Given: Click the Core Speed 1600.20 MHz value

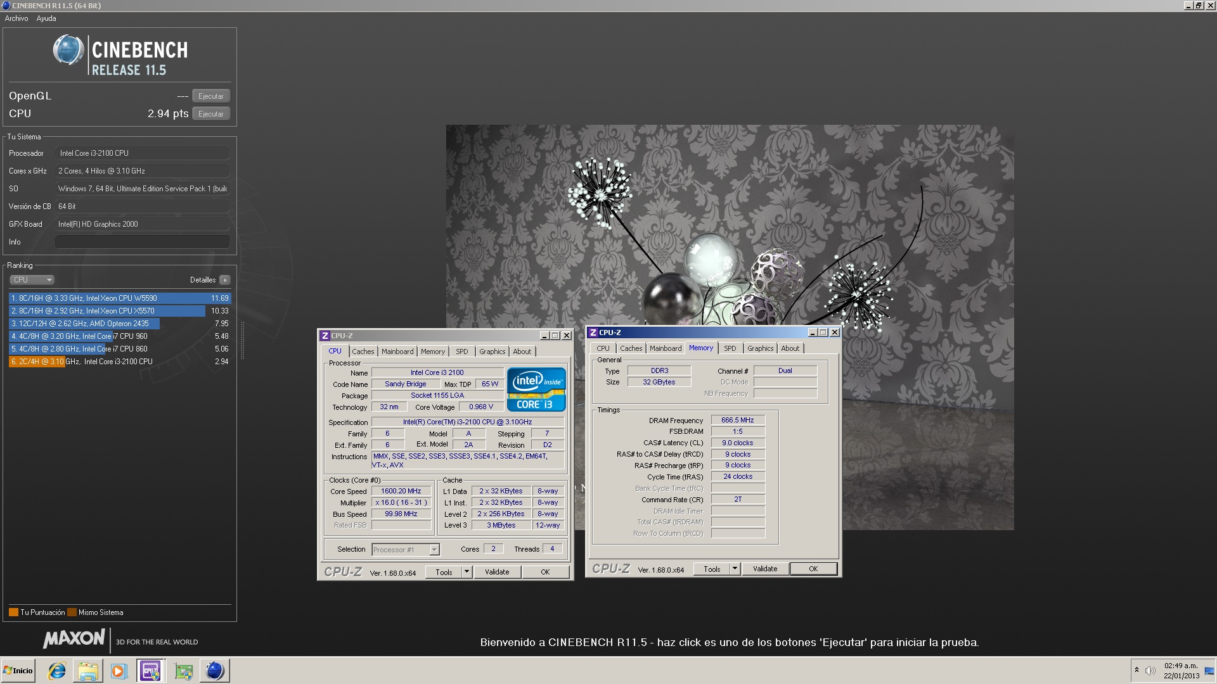Looking at the screenshot, I should [x=401, y=491].
